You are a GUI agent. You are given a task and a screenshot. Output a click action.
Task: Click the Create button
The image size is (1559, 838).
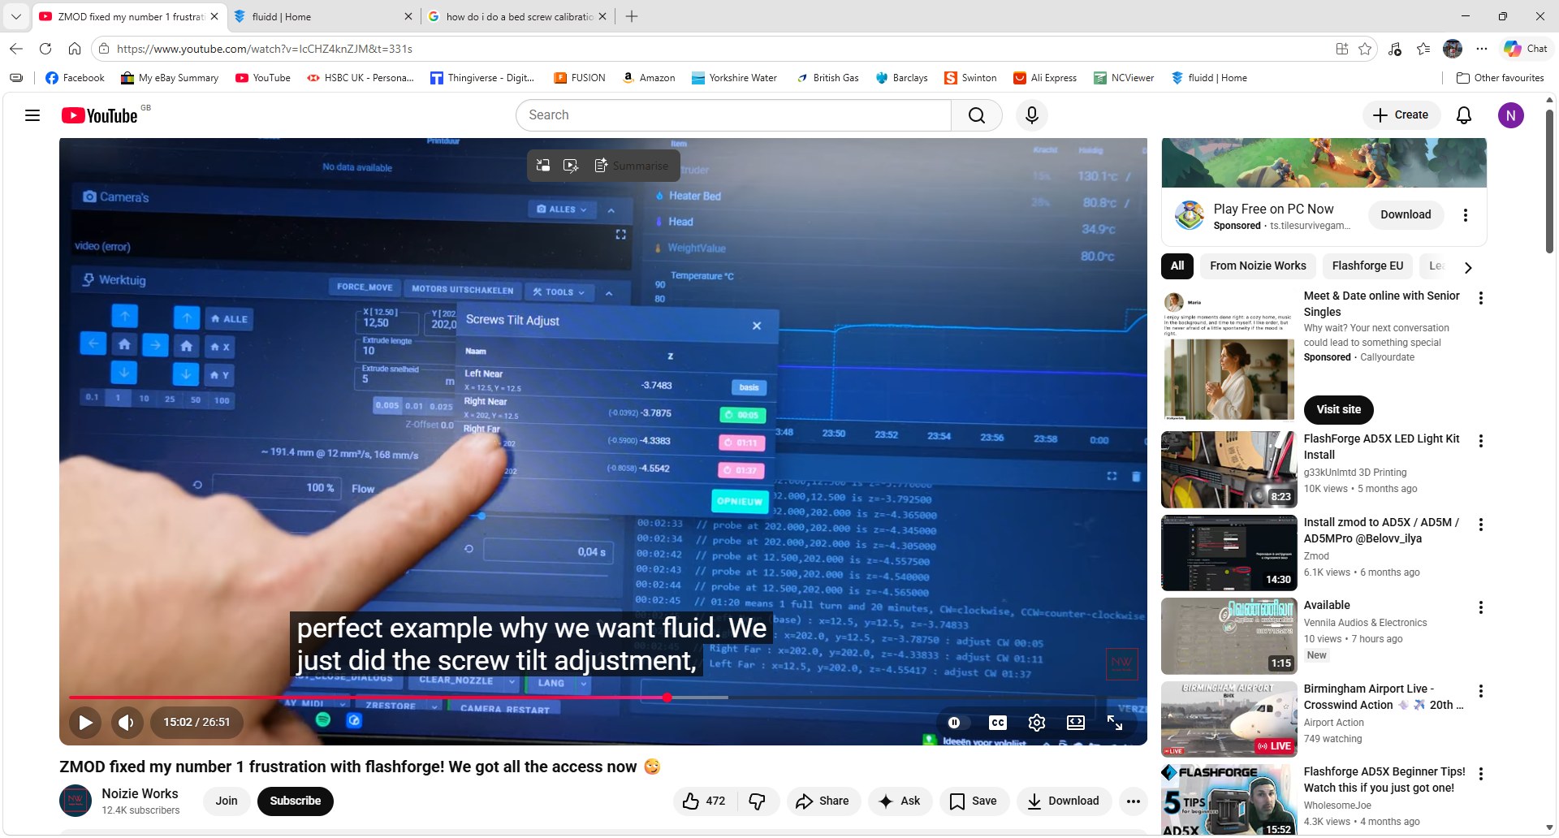click(x=1401, y=115)
